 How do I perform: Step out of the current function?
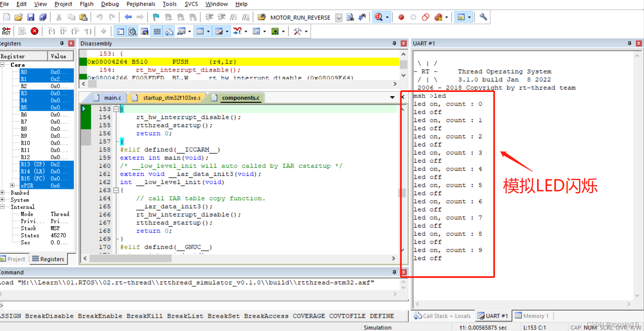pos(75,31)
